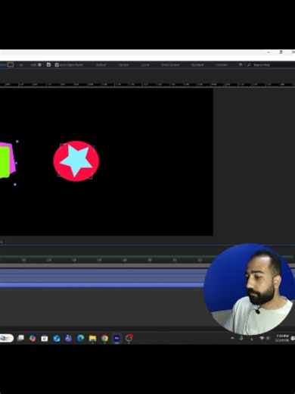This screenshot has width=295, height=394.
Task: Open the Wi-Fi network tray icon
Action: [262, 338]
